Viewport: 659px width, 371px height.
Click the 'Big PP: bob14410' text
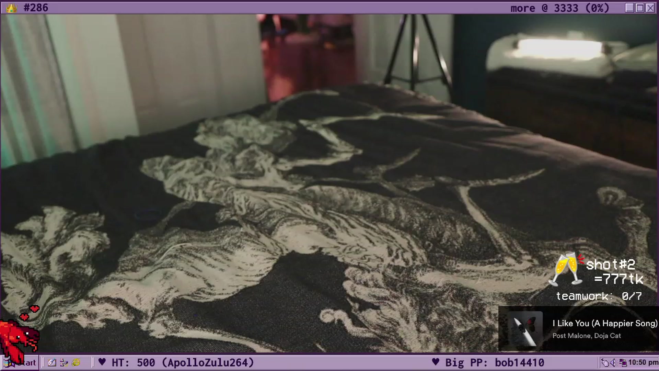tap(495, 362)
